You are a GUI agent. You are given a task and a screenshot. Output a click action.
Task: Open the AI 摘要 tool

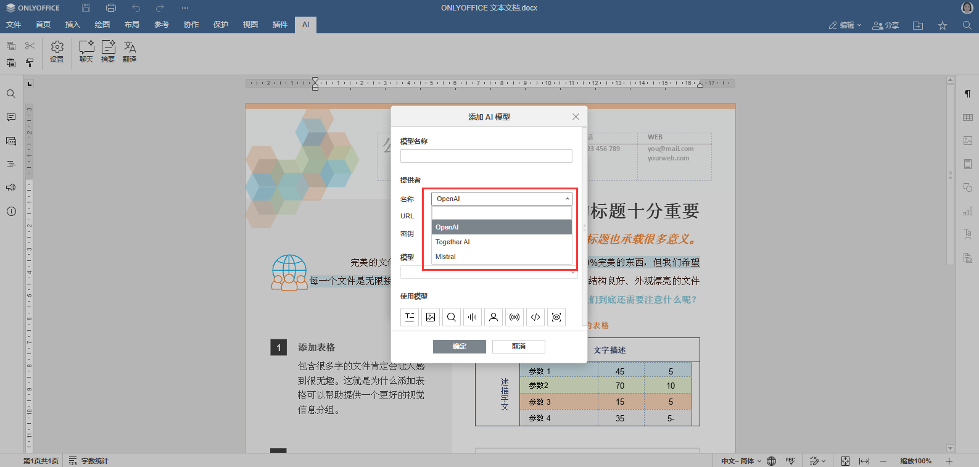point(108,52)
